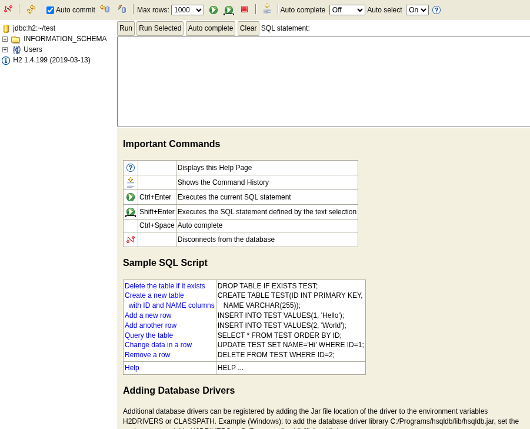This screenshot has width=530, height=429.
Task: Open the Auto complete Off dropdown
Action: pyautogui.click(x=347, y=10)
